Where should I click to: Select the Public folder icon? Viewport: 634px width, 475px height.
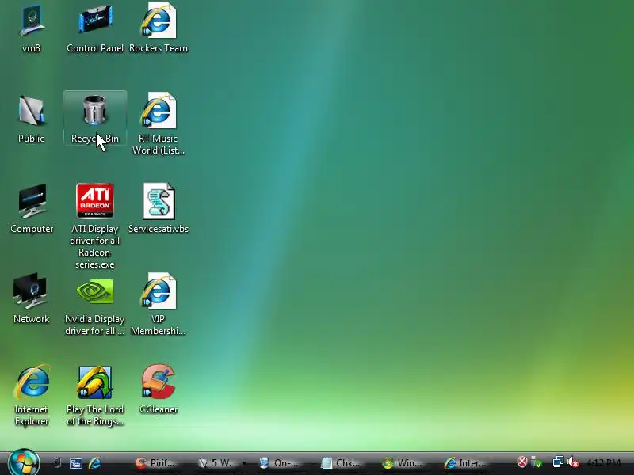coord(31,119)
